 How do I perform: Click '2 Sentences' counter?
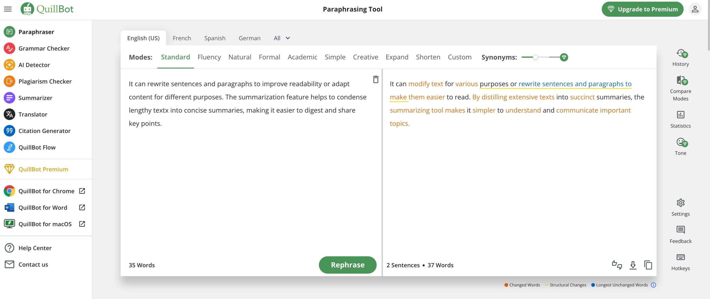point(403,265)
